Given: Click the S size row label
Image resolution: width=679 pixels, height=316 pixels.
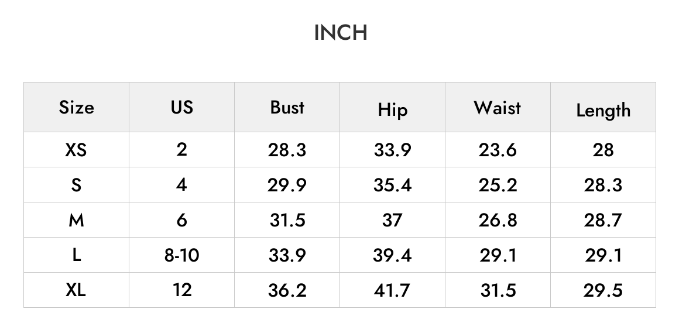Looking at the screenshot, I should point(76,185).
